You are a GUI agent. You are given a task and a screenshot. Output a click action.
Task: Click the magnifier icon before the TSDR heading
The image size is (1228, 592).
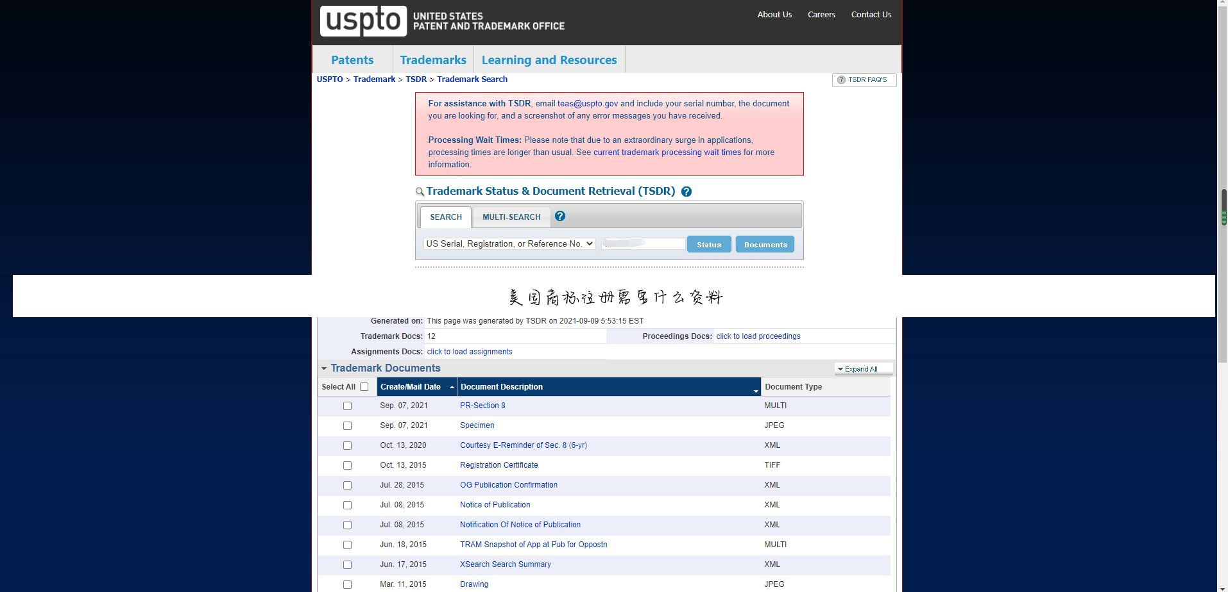pyautogui.click(x=420, y=192)
